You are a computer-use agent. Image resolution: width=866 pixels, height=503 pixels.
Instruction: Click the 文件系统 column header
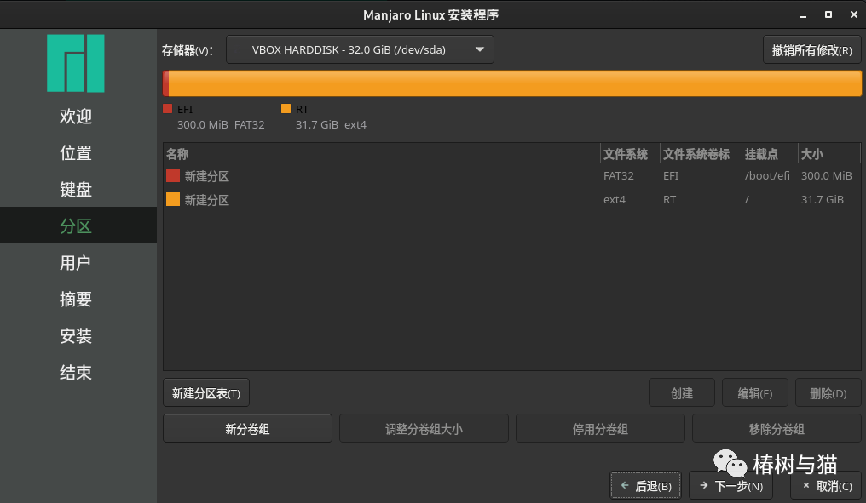630,154
